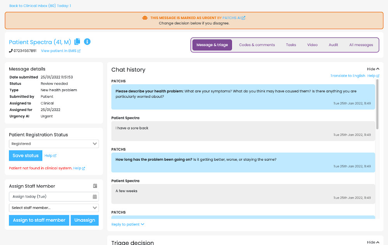Open the Registered status dropdown
Screen dimensions: 388x245
pos(54,144)
